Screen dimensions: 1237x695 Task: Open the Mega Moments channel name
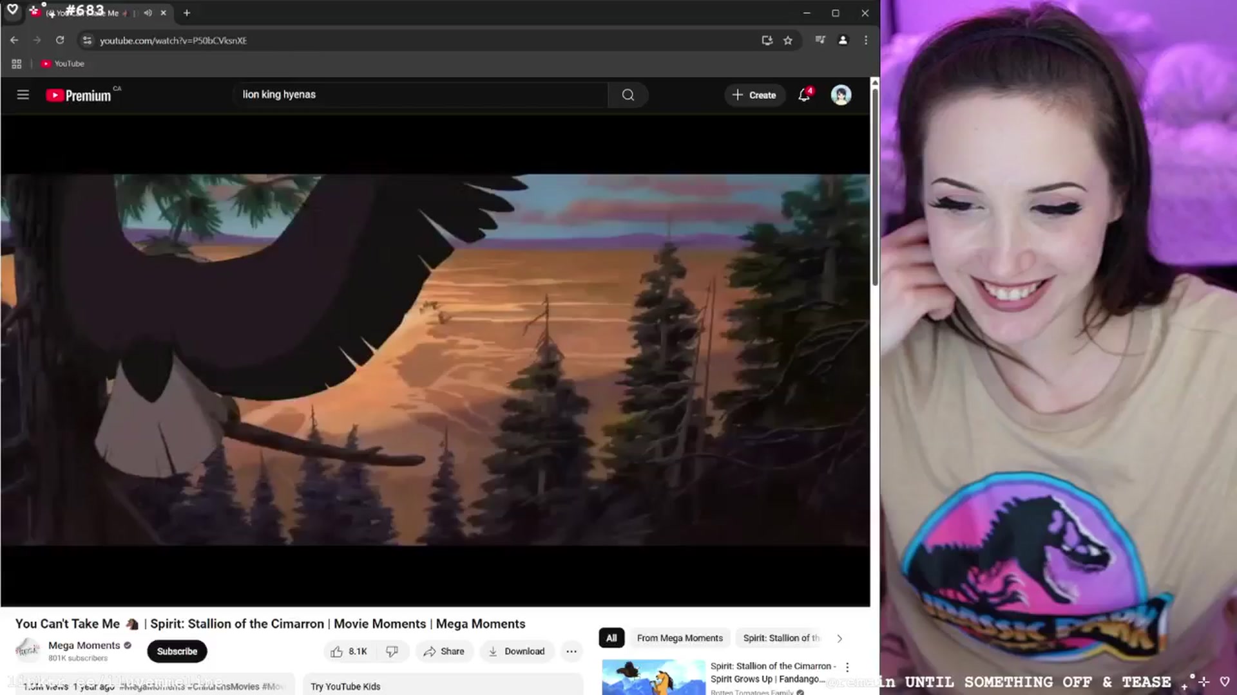coord(84,645)
